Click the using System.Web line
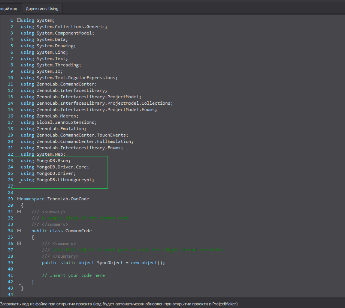Image resolution: width=345 pixels, height=308 pixels. coord(43,154)
